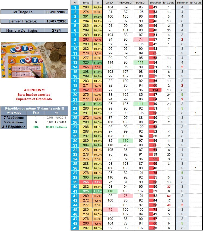Select ball number 13 cell

75,62
